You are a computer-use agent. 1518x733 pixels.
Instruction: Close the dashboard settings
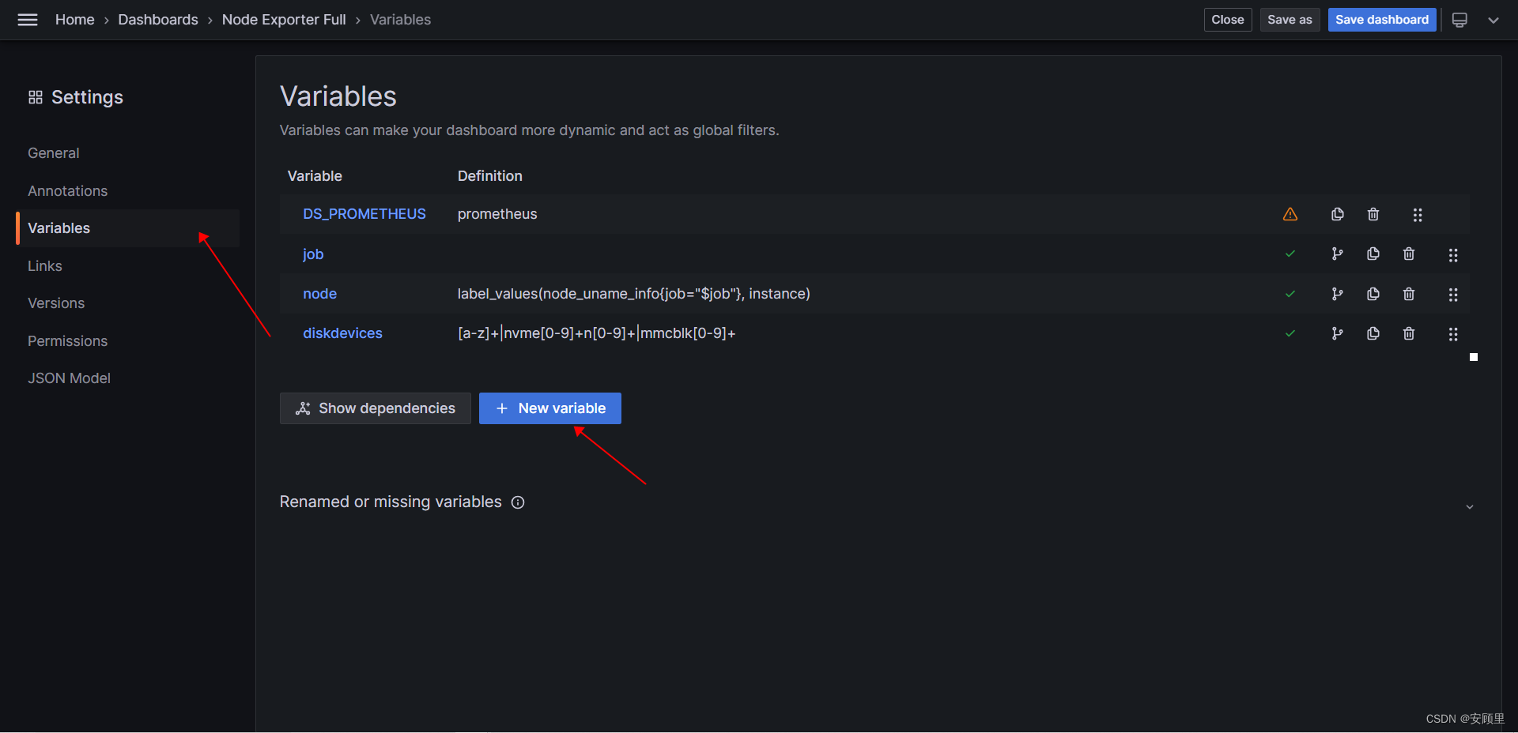click(x=1228, y=20)
